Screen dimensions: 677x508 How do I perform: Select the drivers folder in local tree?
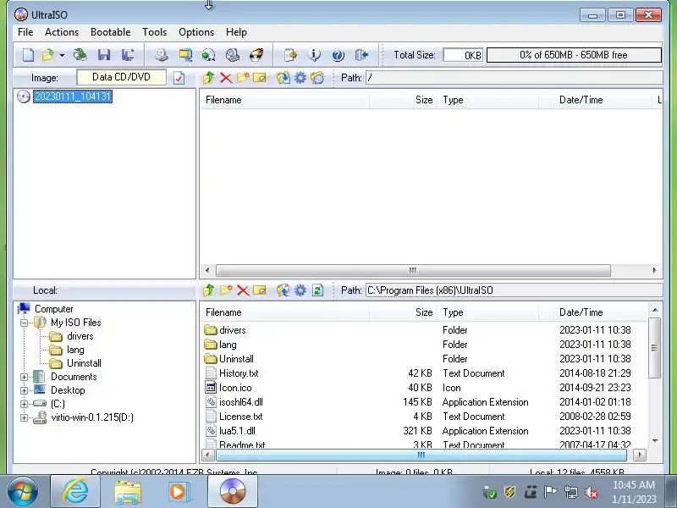click(x=80, y=336)
